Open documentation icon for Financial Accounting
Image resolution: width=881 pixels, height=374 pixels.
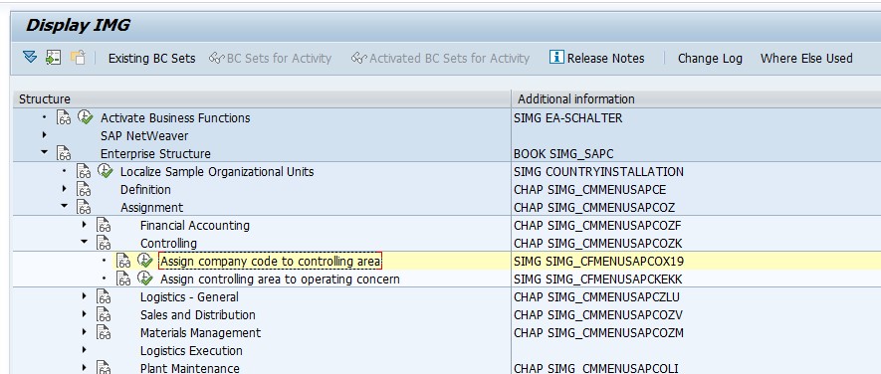104,226
